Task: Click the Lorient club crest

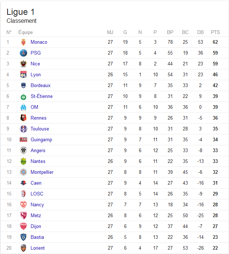Action: (23, 248)
